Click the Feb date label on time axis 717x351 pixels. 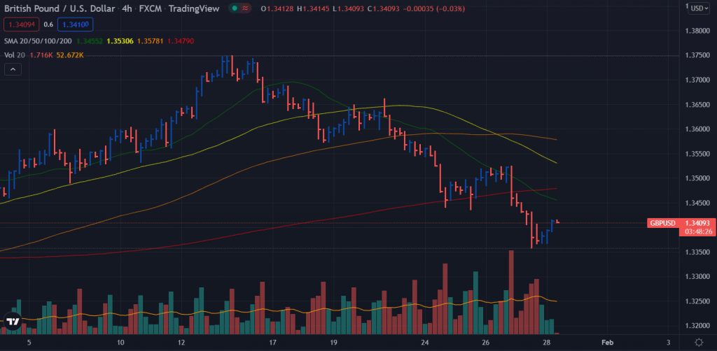coord(607,343)
